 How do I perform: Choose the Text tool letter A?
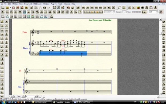tap(71, 12)
